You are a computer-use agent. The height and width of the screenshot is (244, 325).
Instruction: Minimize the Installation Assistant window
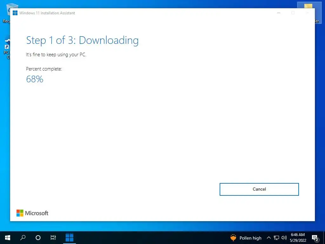point(279,13)
